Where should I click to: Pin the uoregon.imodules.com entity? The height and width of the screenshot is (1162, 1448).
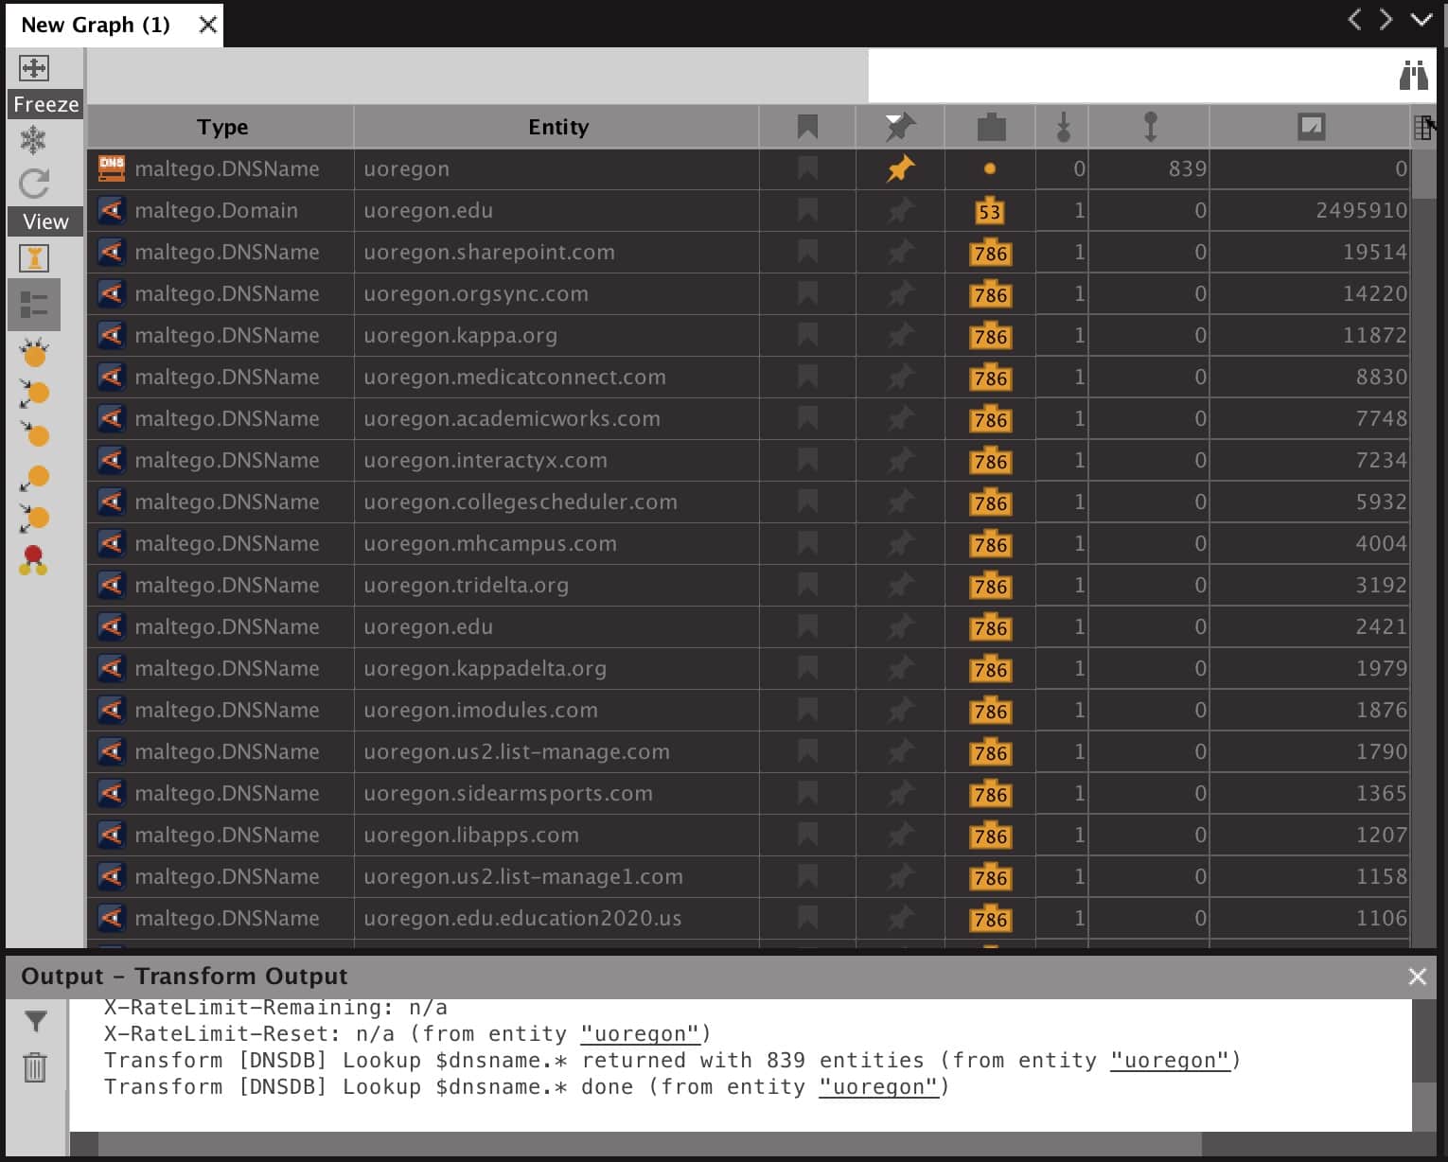pos(900,710)
